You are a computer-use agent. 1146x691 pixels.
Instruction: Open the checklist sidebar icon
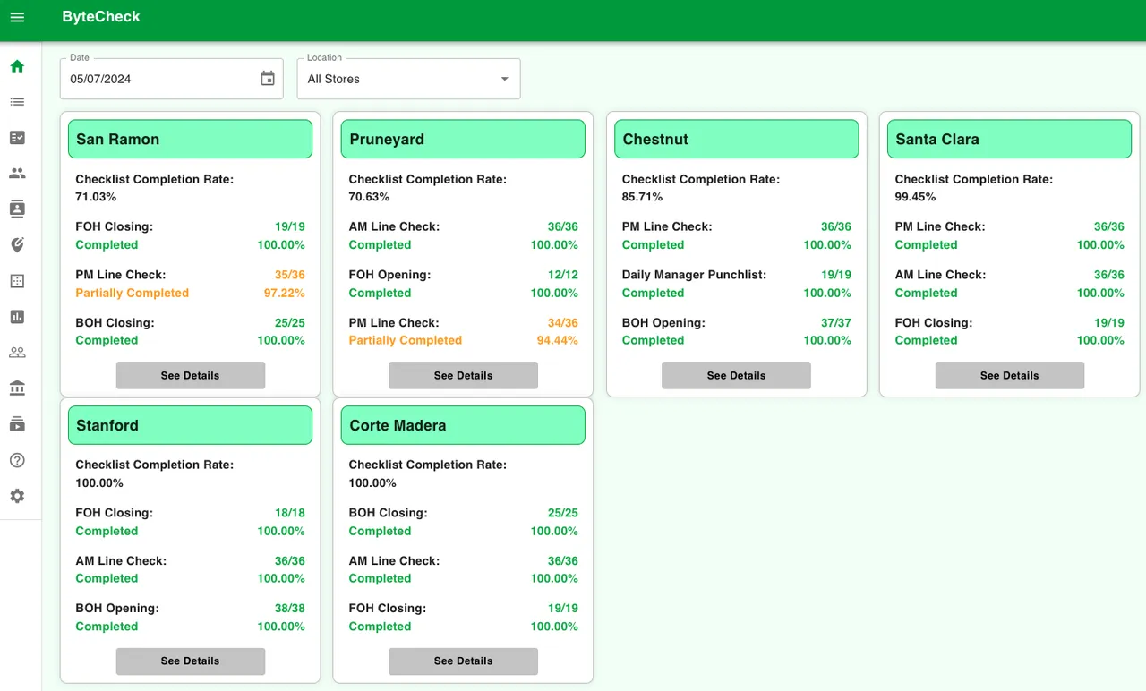17,138
